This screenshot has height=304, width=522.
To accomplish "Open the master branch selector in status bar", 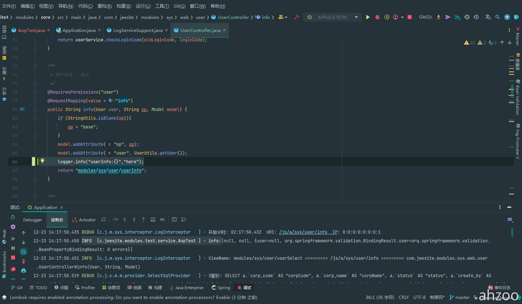I will (459, 297).
